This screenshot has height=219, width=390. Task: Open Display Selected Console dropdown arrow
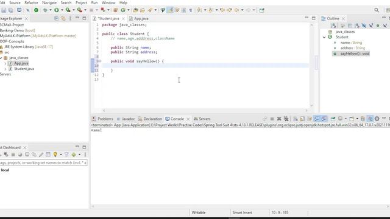pos(346,119)
